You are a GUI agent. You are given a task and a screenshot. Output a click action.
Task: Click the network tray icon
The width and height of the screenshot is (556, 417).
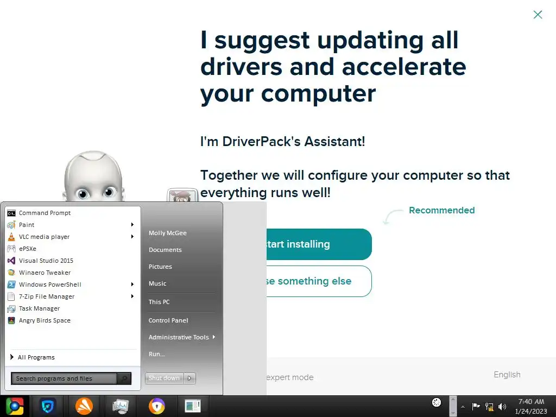[x=489, y=407]
